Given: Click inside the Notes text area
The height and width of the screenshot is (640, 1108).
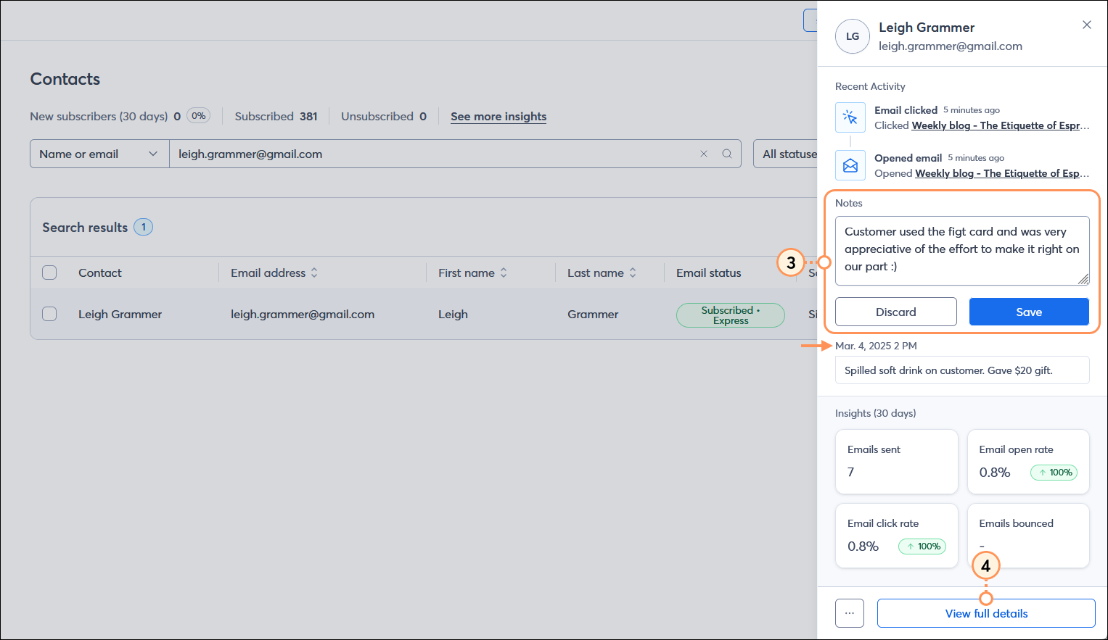Looking at the screenshot, I should point(961,250).
